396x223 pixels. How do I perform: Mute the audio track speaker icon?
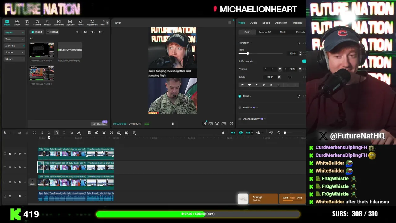[x=20, y=196]
